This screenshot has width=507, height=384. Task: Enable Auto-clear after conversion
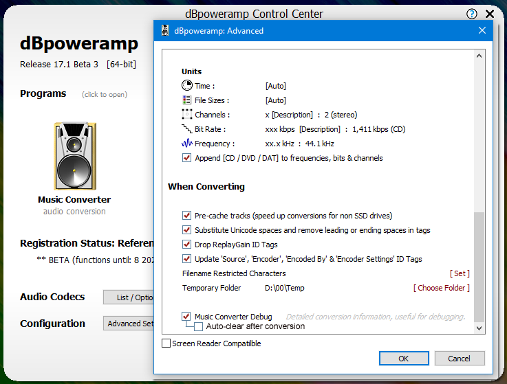[199, 326]
